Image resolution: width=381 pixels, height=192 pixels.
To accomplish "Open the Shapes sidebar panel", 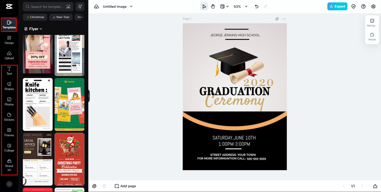I will click(9, 86).
